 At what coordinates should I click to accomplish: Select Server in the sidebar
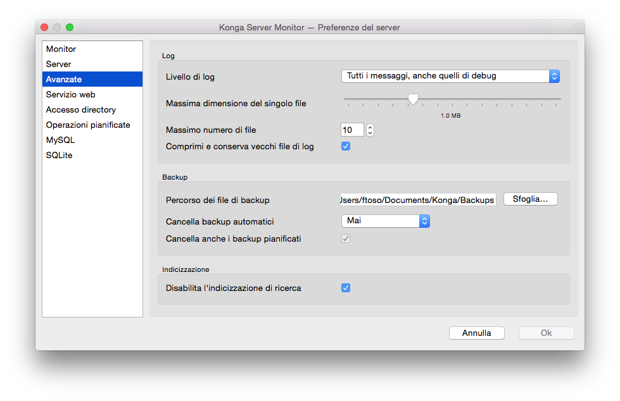[92, 64]
